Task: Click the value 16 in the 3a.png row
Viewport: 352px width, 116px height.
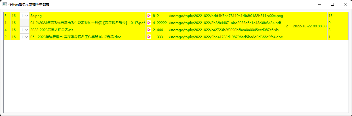Action: pyautogui.click(x=14, y=16)
